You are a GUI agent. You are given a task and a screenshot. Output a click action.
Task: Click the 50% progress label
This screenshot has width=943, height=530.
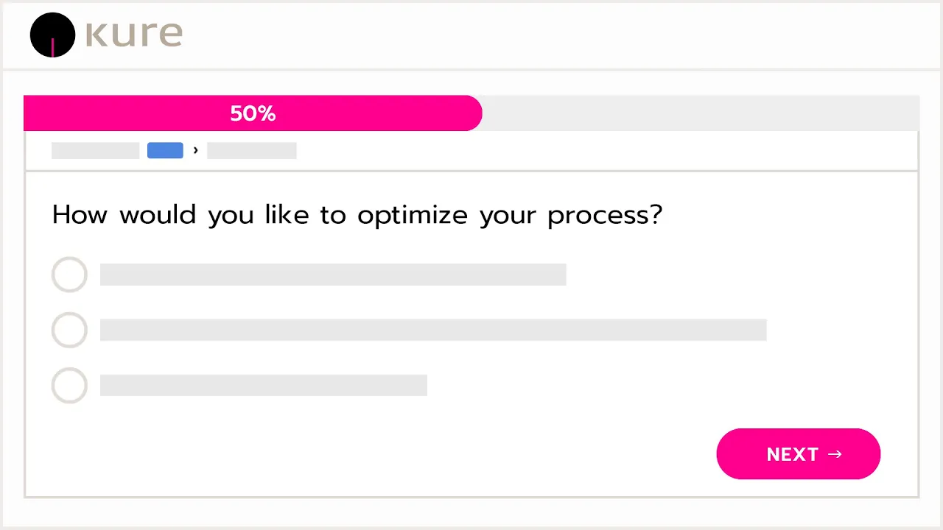point(253,113)
